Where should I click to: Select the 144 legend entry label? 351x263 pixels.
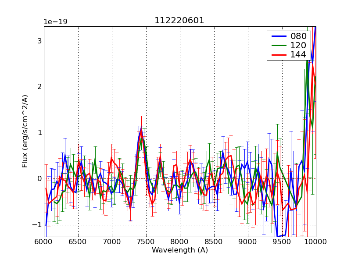298,54
